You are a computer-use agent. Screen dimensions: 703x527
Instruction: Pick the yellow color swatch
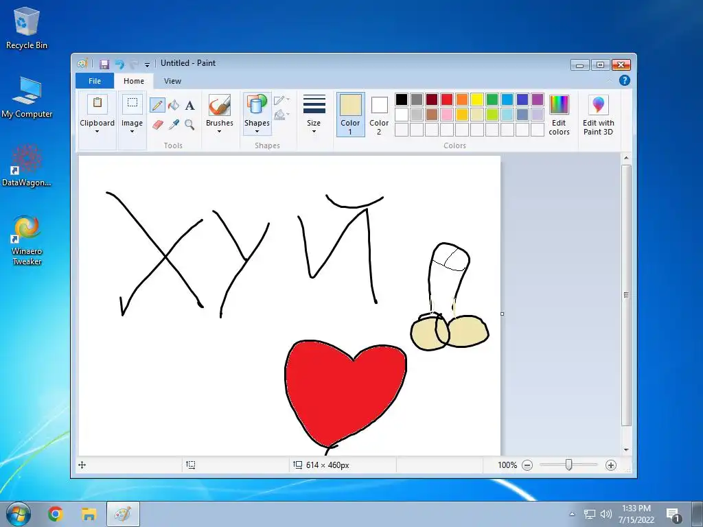477,99
